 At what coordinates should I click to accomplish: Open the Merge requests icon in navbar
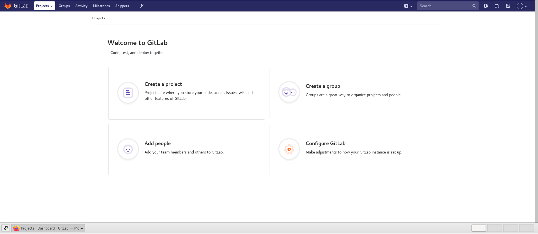click(497, 6)
